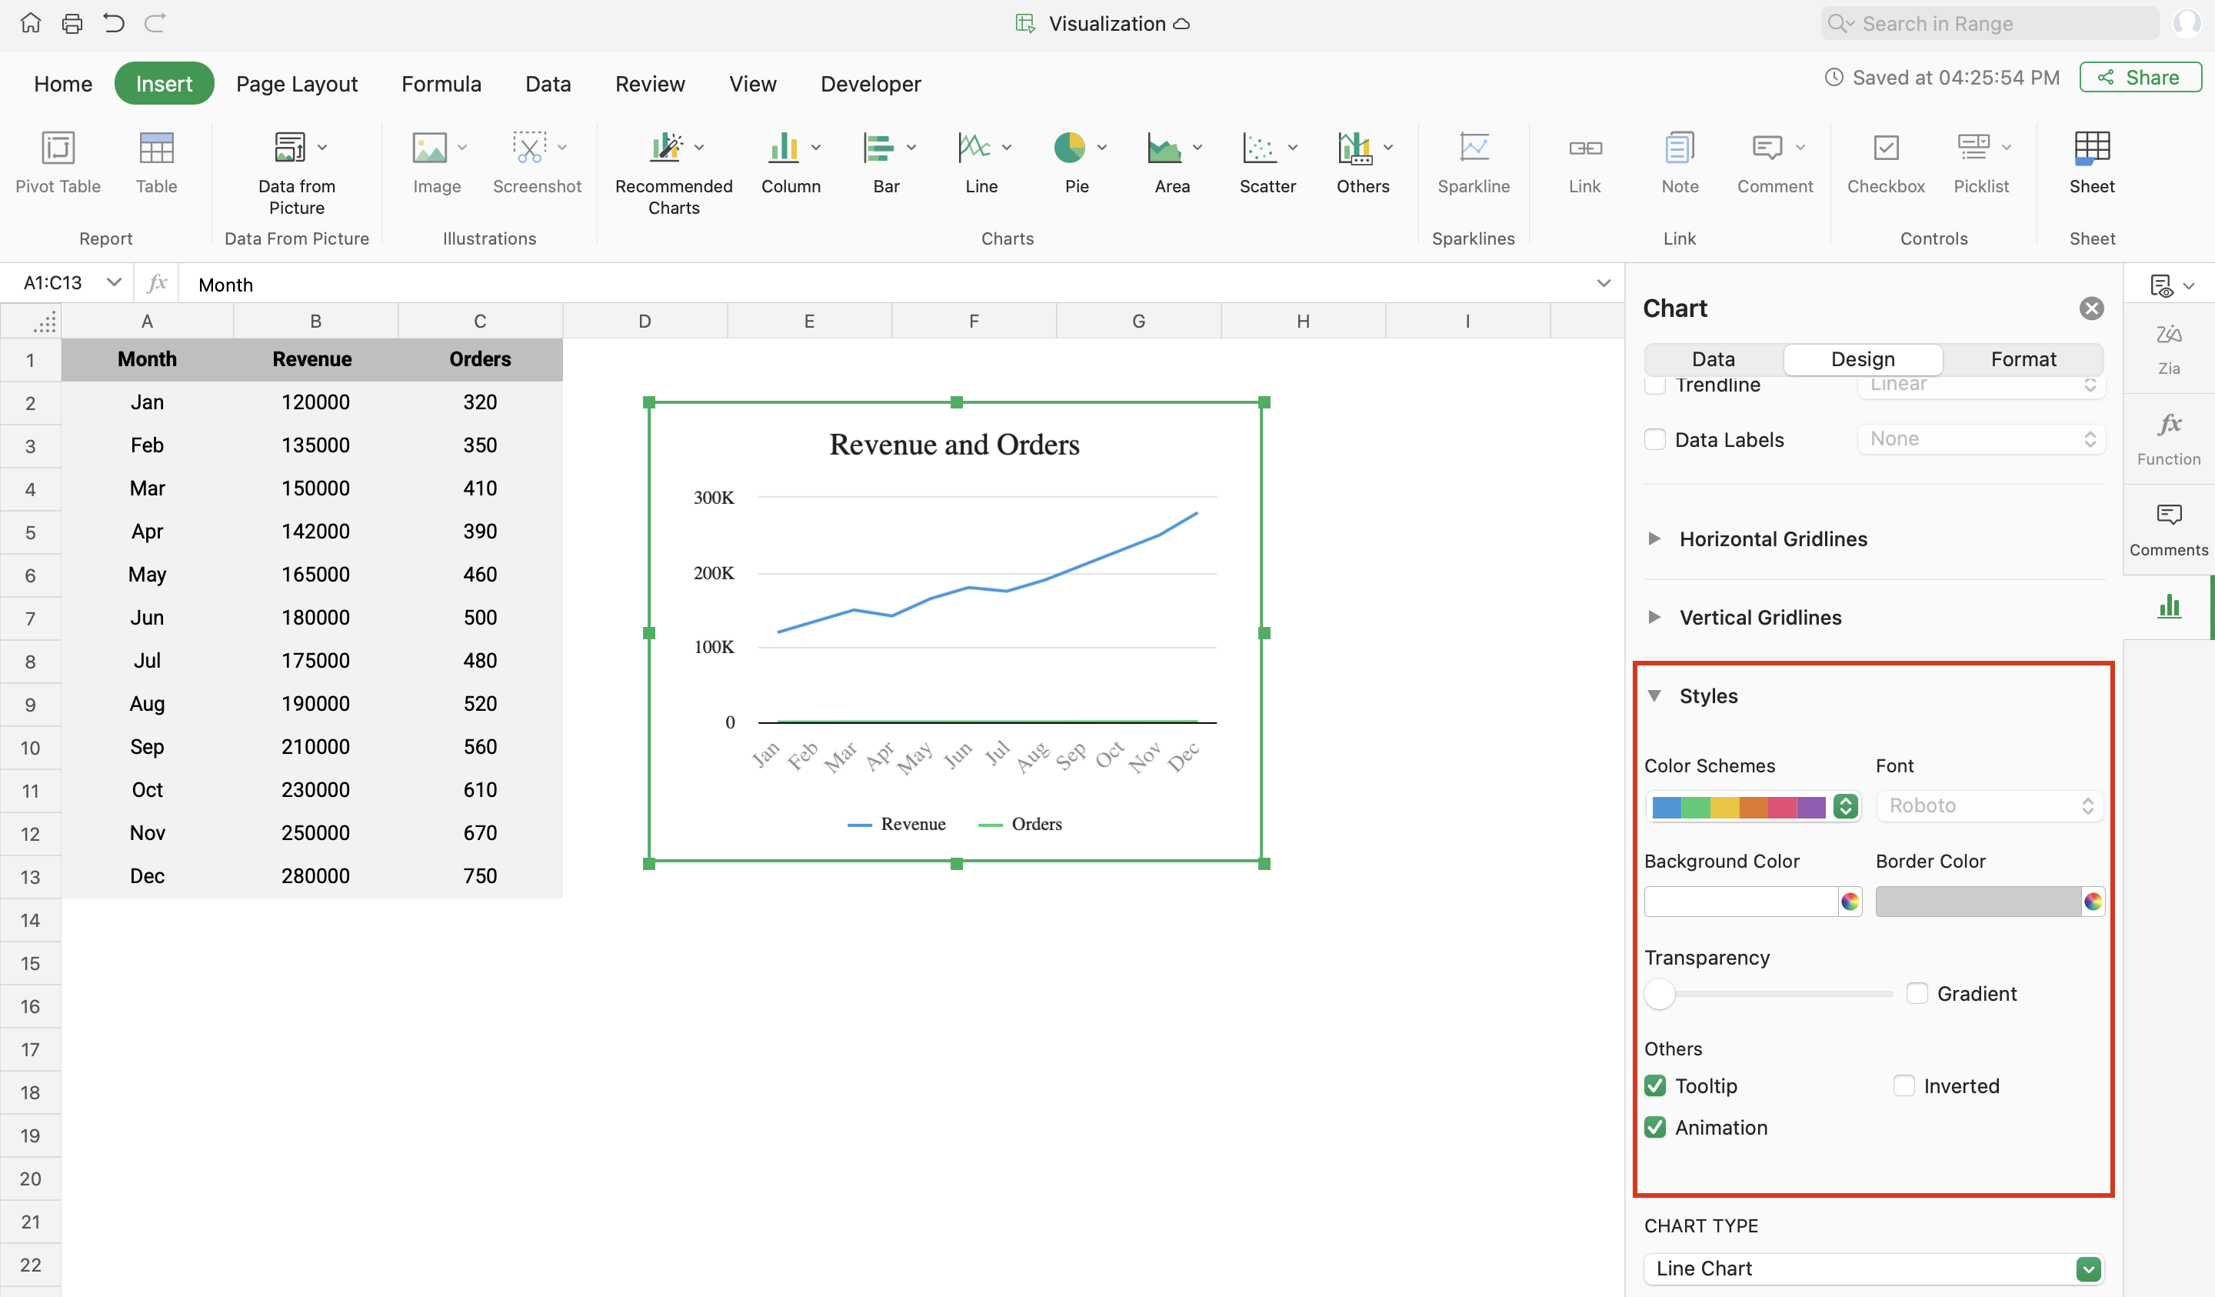Enable the Data Labels checkbox

[x=1655, y=440]
